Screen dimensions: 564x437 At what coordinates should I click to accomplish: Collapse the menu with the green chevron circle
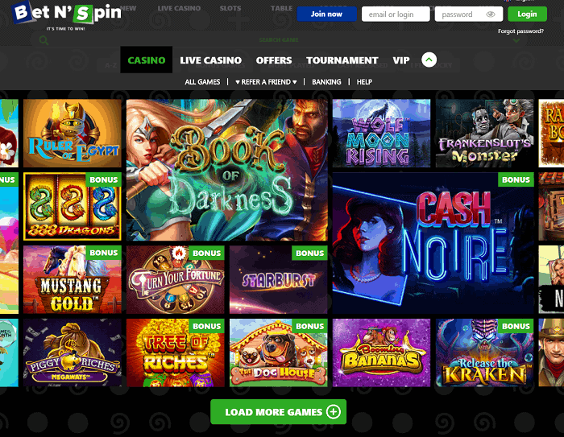[x=429, y=60]
